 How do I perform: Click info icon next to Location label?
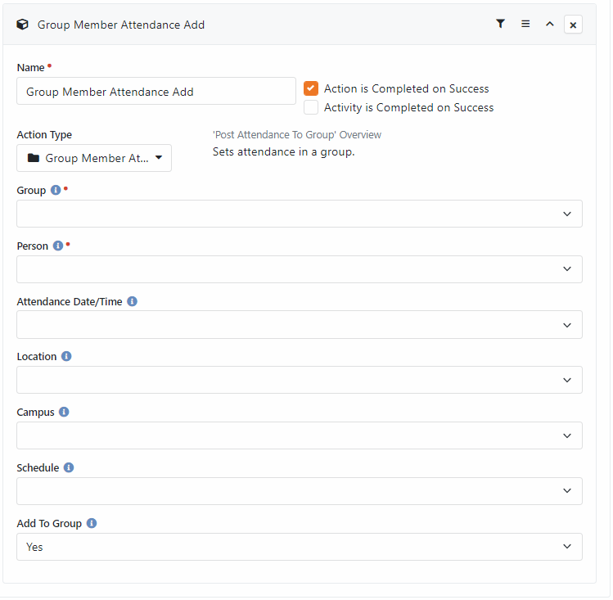tap(66, 357)
